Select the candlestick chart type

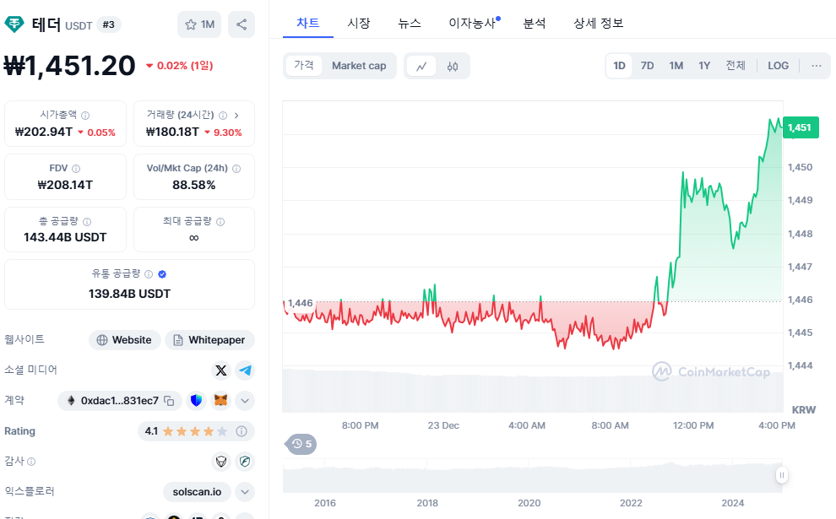point(453,66)
